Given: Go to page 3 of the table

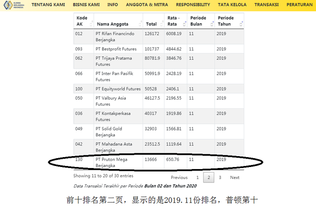Looking at the screenshot, I should [220, 177].
